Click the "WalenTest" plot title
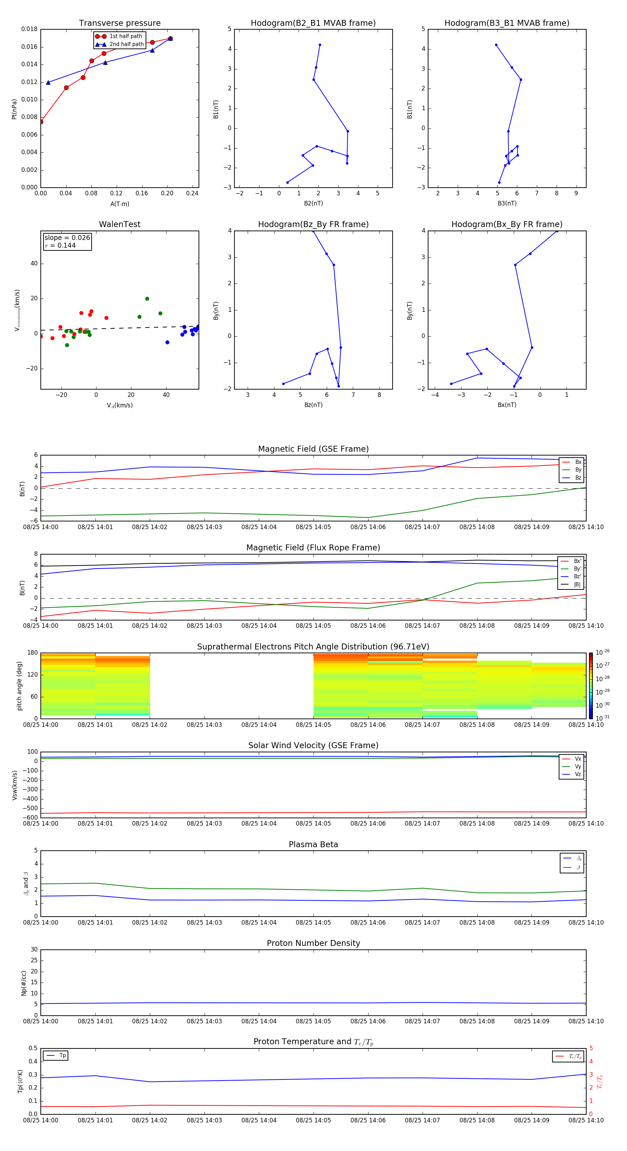 (119, 224)
